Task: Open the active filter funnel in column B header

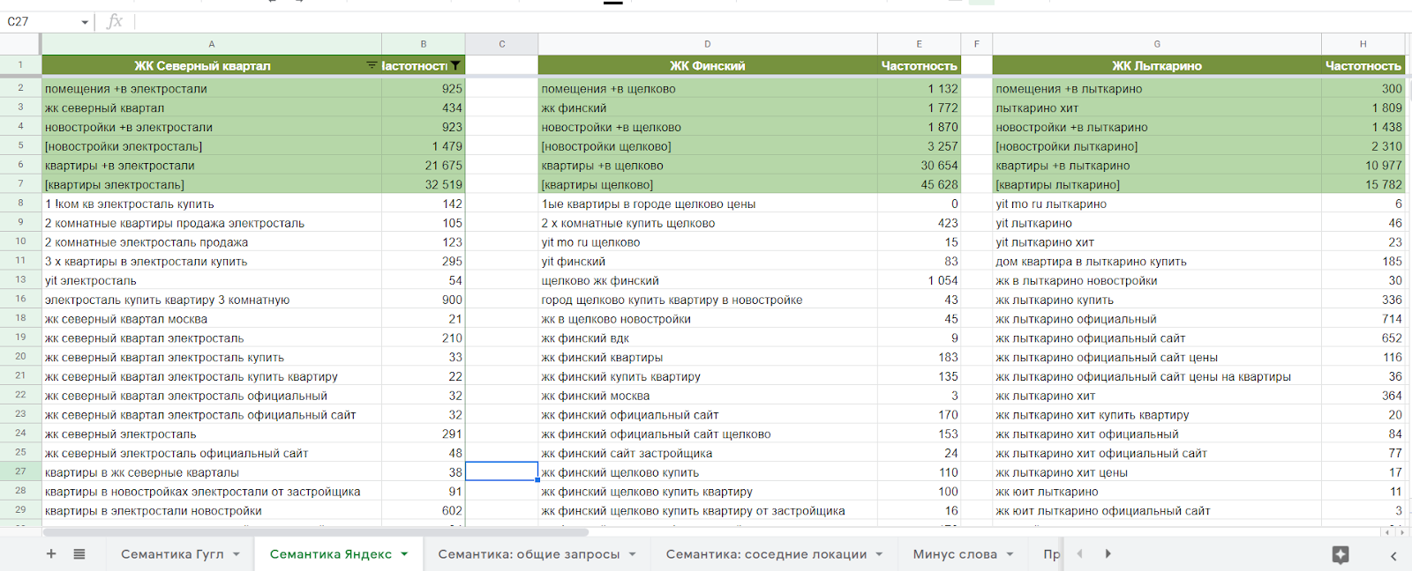Action: (455, 65)
